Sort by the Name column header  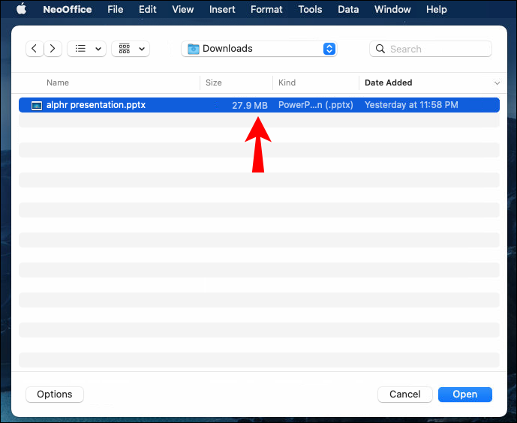(58, 82)
